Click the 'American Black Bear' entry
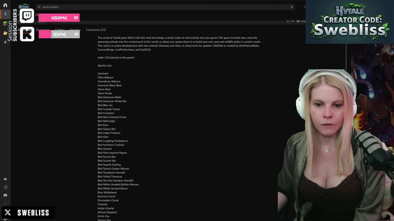Viewport: 394px width, 221px height. pyautogui.click(x=110, y=86)
